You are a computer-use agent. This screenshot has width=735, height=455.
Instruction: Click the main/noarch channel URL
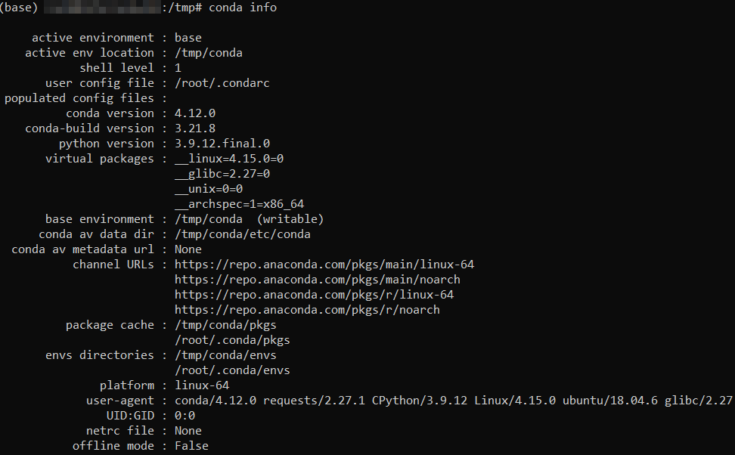coord(318,280)
